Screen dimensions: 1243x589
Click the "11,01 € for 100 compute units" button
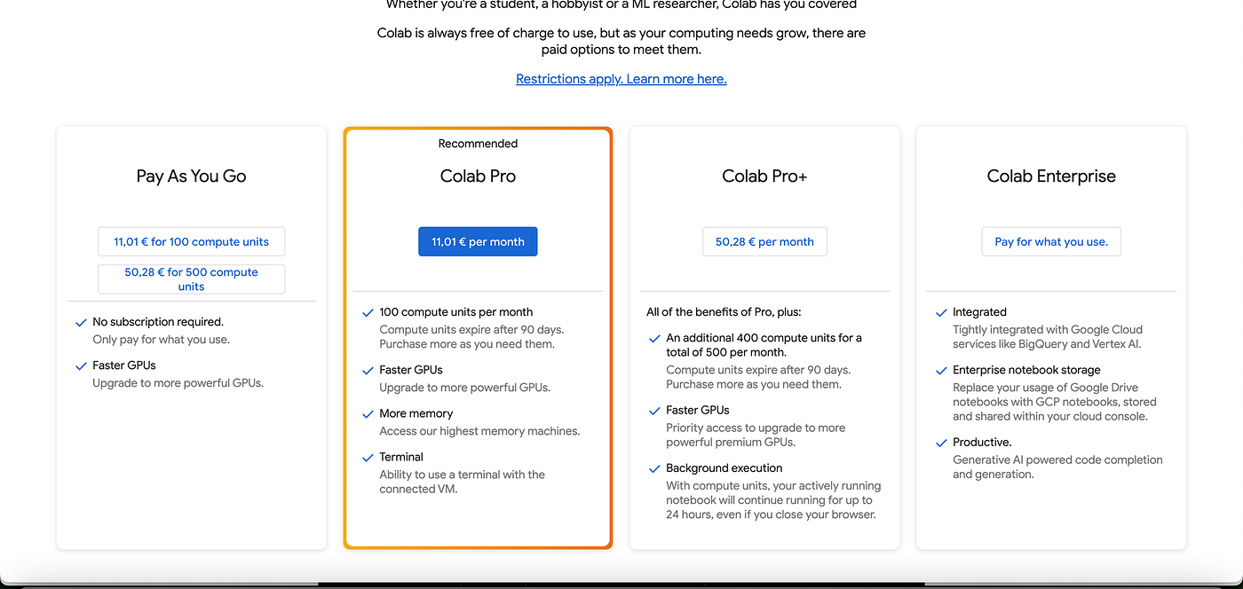point(191,241)
